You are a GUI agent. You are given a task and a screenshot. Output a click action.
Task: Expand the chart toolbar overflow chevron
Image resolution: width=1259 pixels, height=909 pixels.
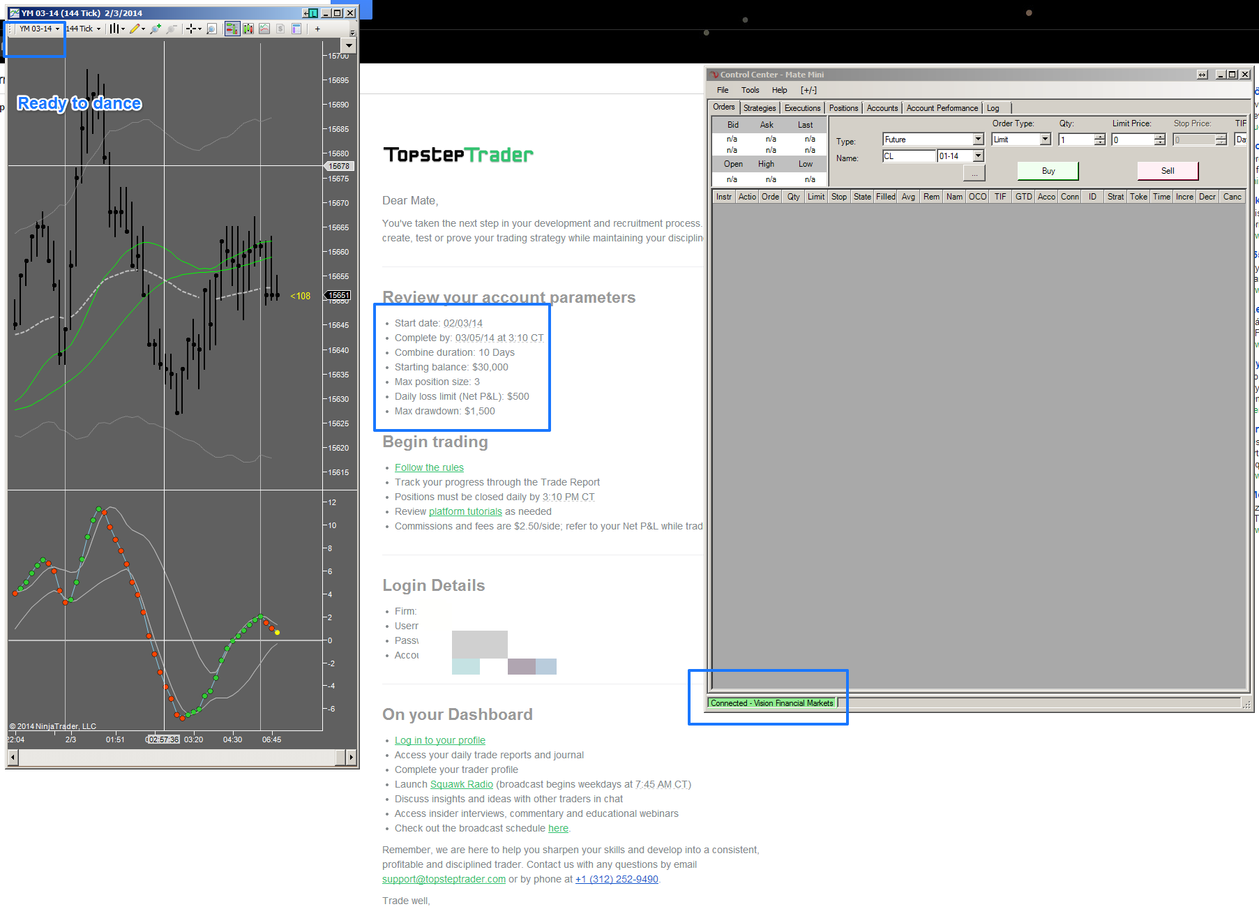[x=352, y=32]
